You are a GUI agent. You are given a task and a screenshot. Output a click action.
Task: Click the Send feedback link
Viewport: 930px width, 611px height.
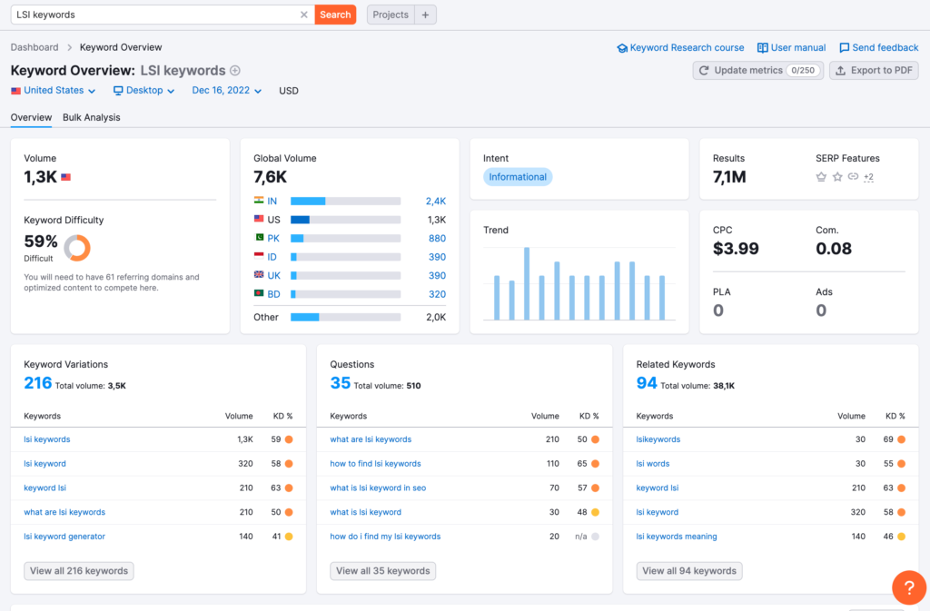click(879, 47)
